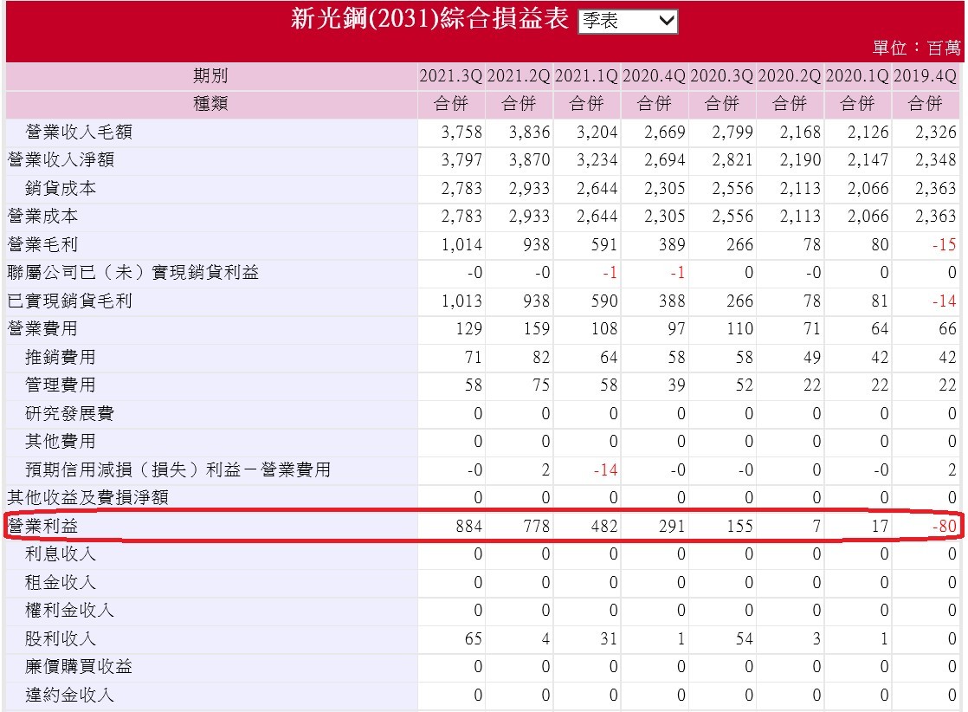This screenshot has height=712, width=968.
Task: Click the 聯屬公司已（未）實現銷貨利益 row label
Action: coord(132,272)
